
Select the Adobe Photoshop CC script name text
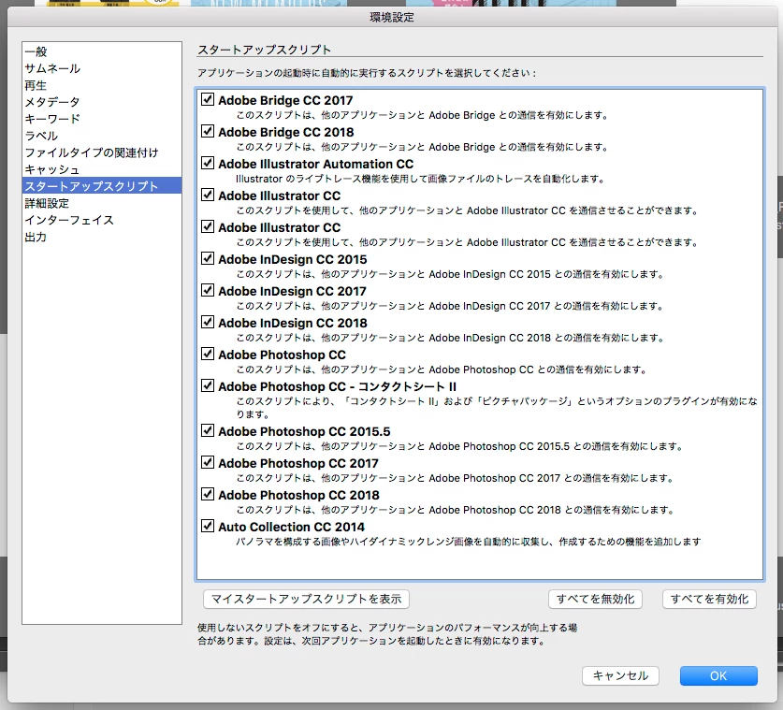283,355
